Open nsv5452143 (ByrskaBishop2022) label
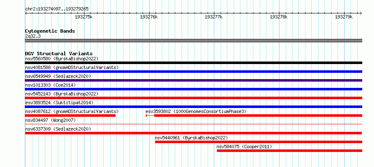This screenshot has width=374, height=167. pos(62,94)
